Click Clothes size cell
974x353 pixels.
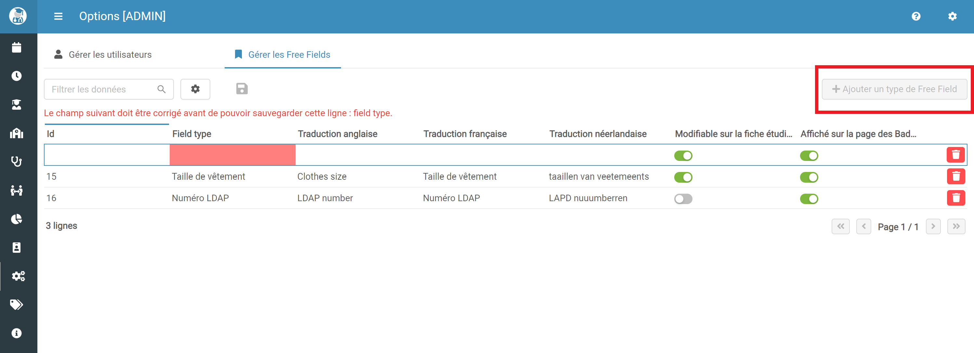[x=358, y=176]
